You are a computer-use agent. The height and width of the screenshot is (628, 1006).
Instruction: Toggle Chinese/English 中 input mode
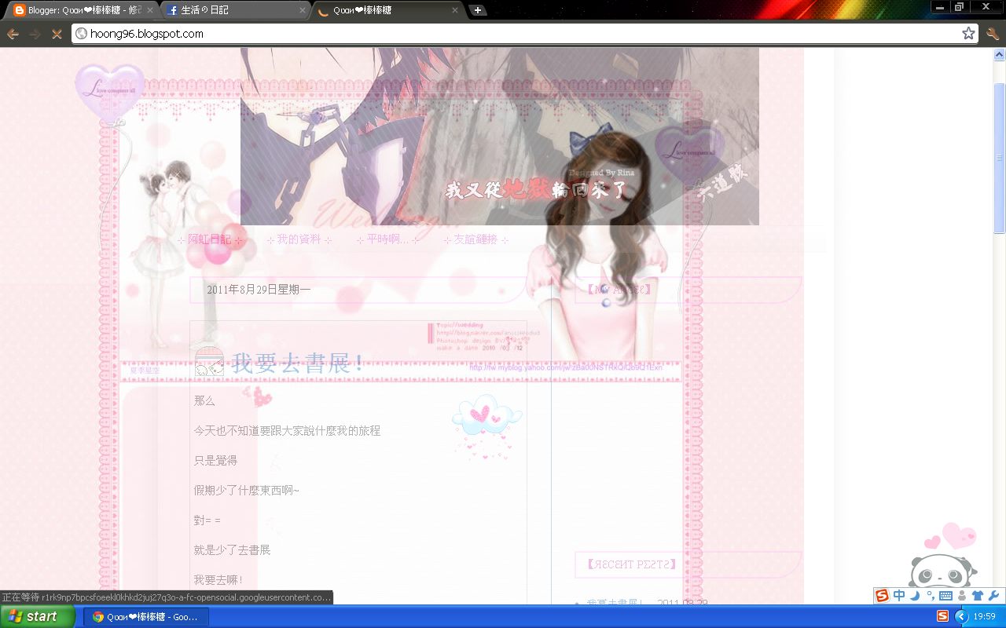point(899,596)
